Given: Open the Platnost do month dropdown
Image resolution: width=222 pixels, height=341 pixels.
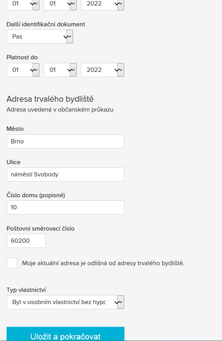Looking at the screenshot, I should [x=60, y=70].
